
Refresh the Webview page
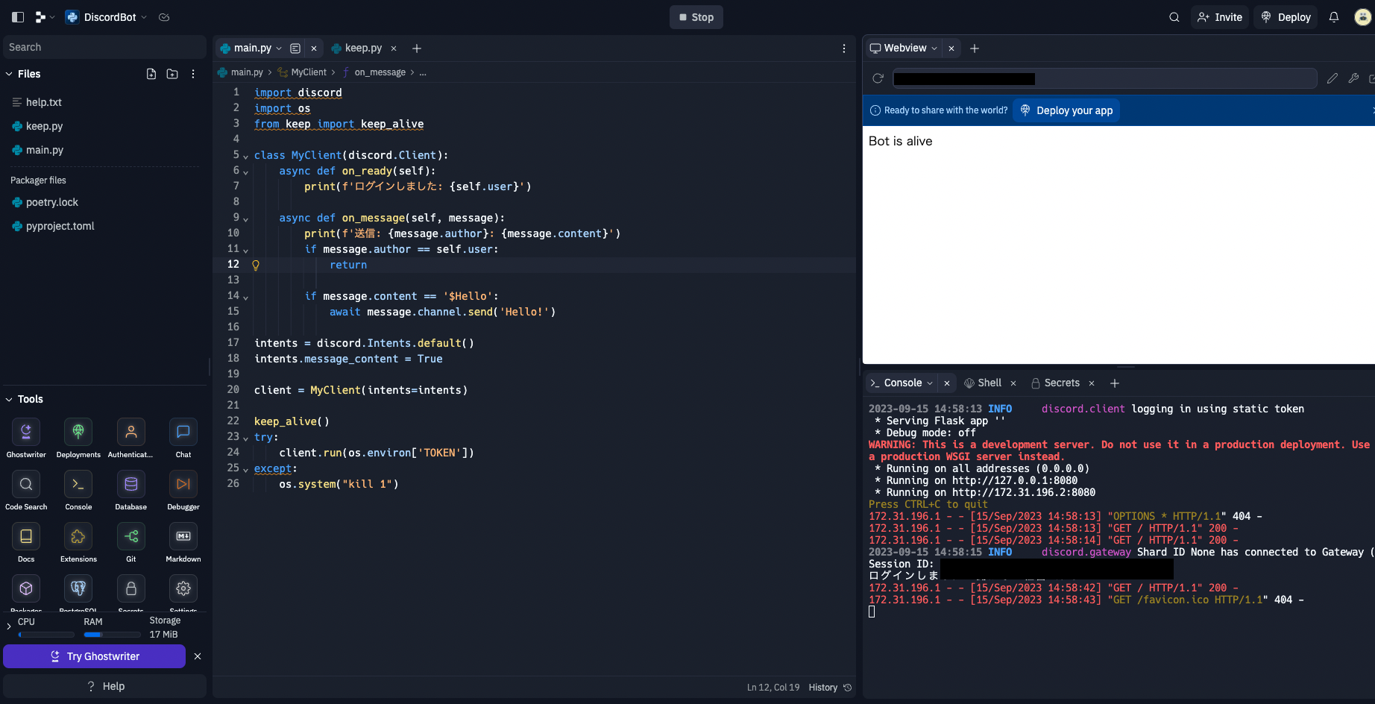point(878,78)
